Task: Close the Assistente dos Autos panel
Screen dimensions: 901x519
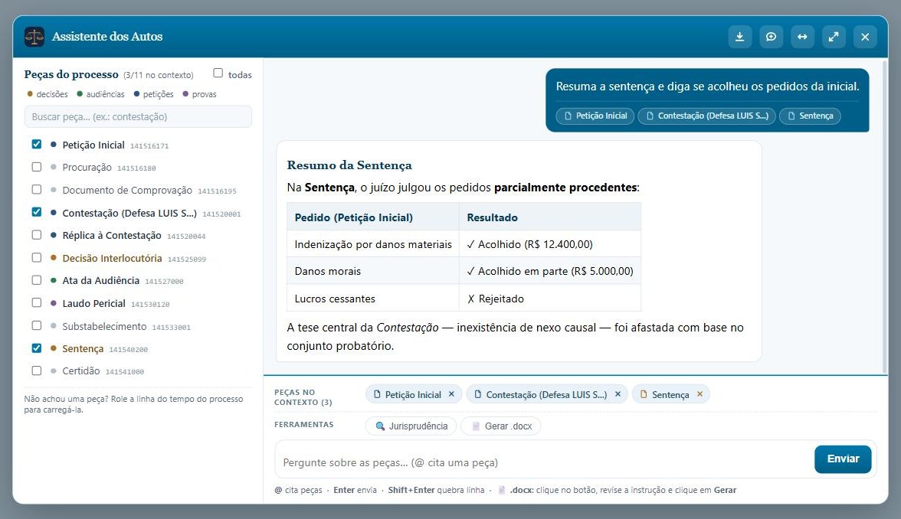Action: tap(865, 37)
